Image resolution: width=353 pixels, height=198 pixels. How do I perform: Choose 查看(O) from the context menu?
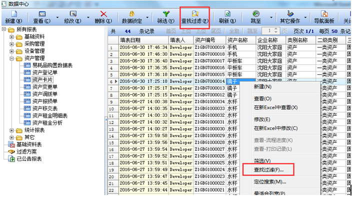coord(262,99)
